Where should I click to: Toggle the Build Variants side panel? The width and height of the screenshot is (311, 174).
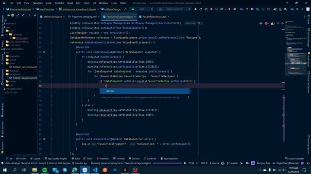(2, 129)
